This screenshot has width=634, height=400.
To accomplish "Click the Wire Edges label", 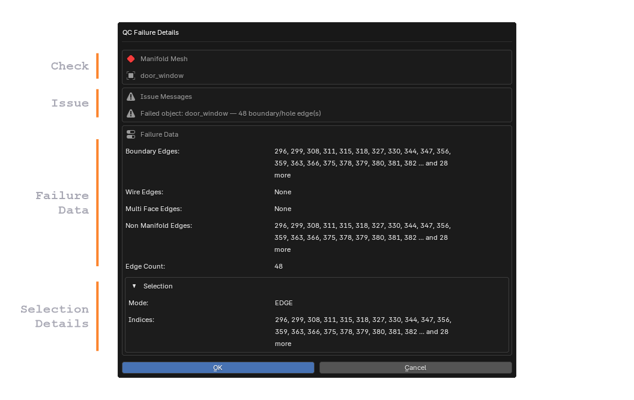I will click(x=144, y=192).
